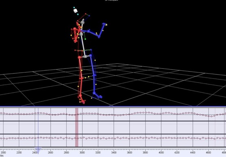
Task: Click the red highlighted region in timeline
Action: point(77,127)
